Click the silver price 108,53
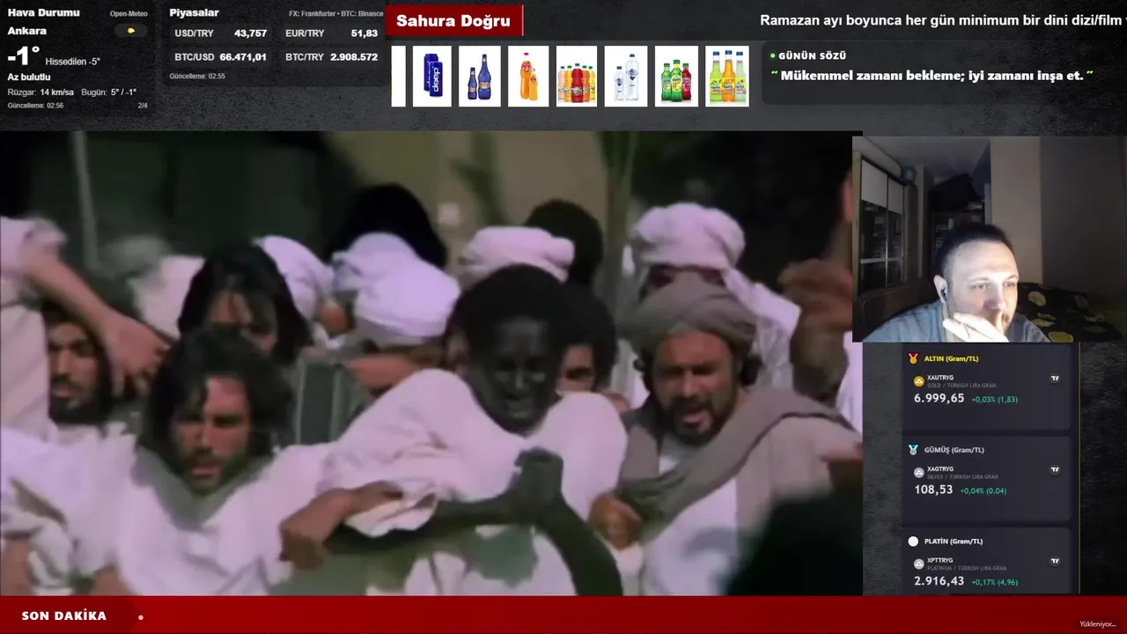The height and width of the screenshot is (634, 1127). (933, 490)
